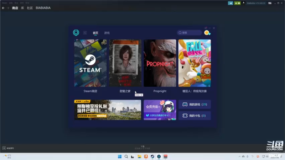Click the red Sogou input tray icon
This screenshot has height=160, width=285.
tap(258, 156)
